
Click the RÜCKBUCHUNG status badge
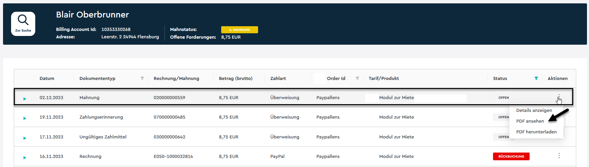point(511,156)
